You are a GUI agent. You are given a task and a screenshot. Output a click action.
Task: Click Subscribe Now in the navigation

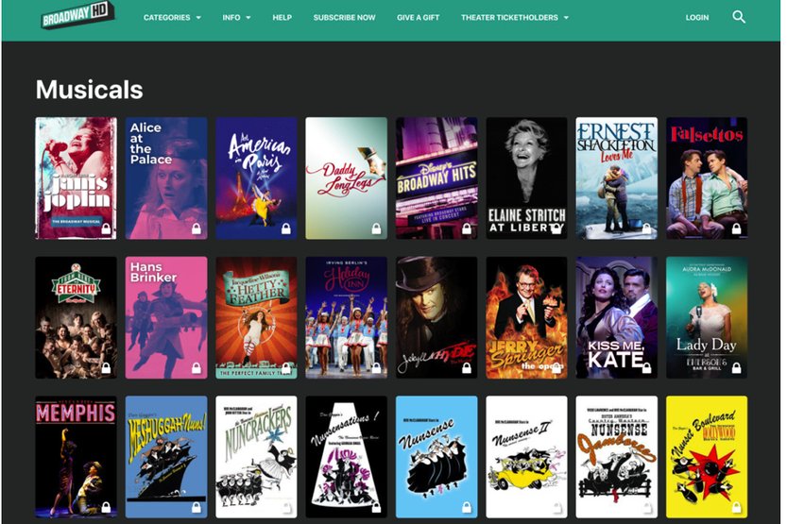click(344, 18)
